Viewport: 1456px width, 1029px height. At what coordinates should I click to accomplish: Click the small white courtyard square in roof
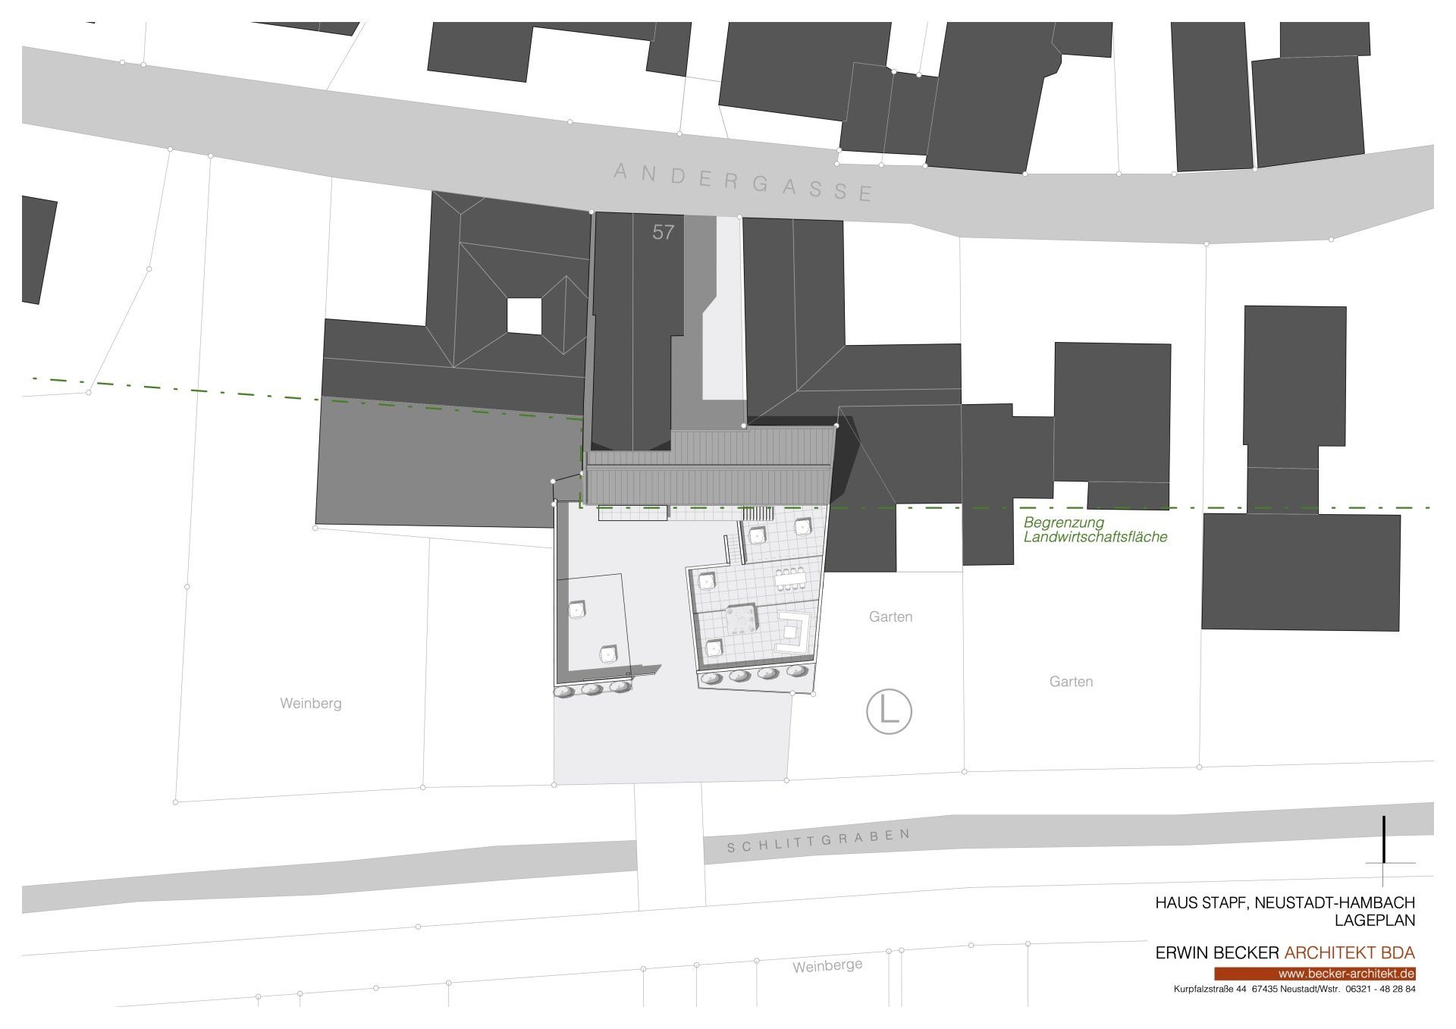coord(524,315)
